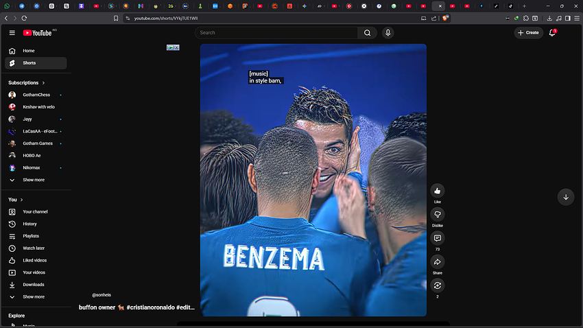Click the #cristianoronaldo hashtag
This screenshot has width=583, height=328.
[x=151, y=307]
